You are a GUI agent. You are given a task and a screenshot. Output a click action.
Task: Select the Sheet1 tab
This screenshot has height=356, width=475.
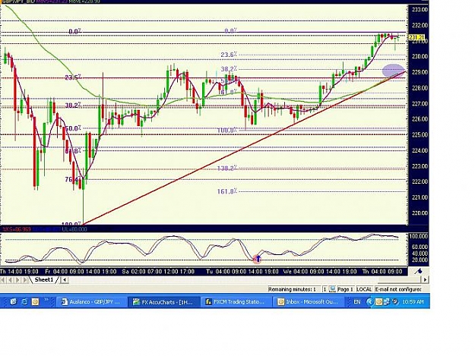click(x=44, y=280)
